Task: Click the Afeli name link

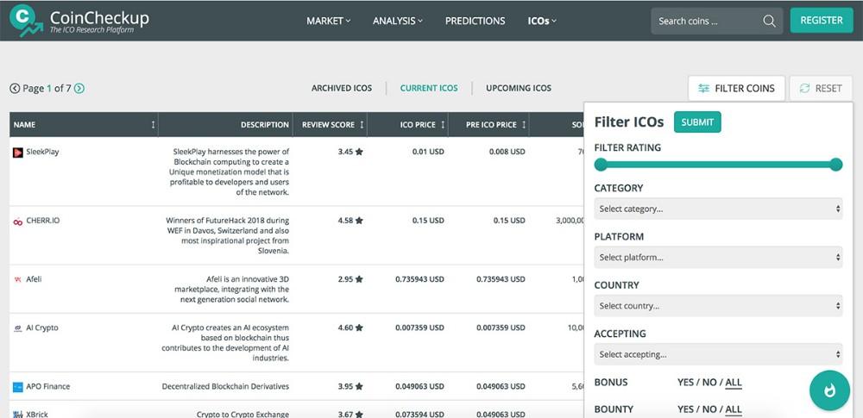Action: pos(35,279)
